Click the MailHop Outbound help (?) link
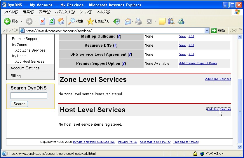This screenshot has width=244, height=158. pyautogui.click(x=119, y=36)
